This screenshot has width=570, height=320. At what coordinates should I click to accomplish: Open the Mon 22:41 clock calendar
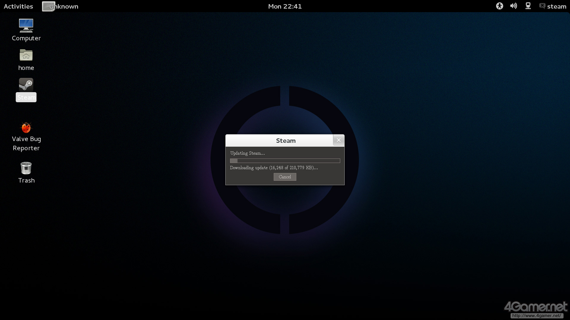(285, 7)
